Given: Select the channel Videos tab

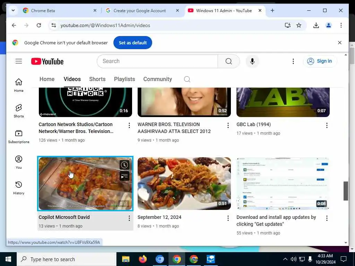Looking at the screenshot, I should tap(72, 79).
